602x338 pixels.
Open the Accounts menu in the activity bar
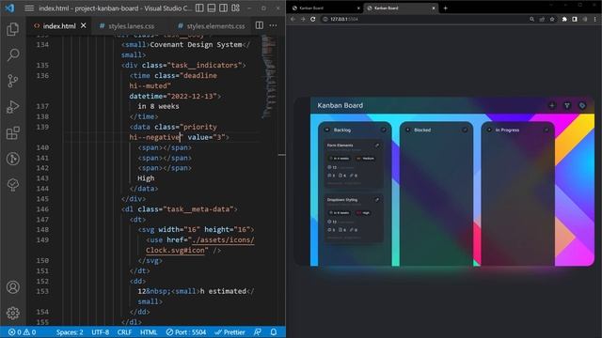[12, 287]
